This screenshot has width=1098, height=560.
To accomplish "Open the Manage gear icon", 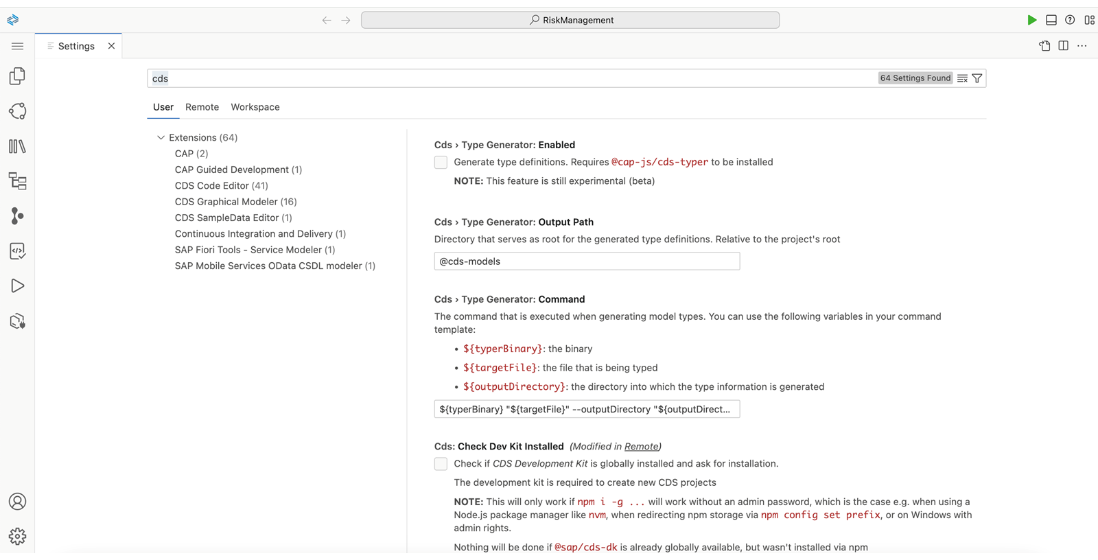I will [17, 536].
